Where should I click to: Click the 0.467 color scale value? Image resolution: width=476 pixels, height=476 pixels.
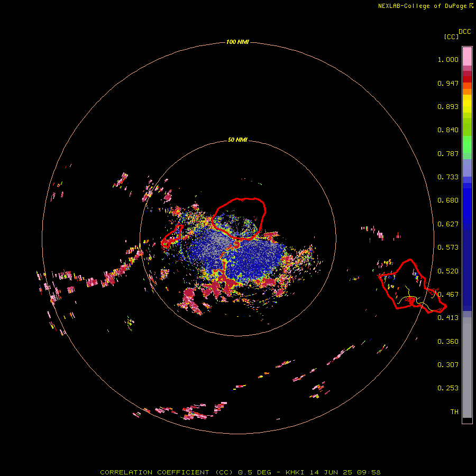click(448, 295)
